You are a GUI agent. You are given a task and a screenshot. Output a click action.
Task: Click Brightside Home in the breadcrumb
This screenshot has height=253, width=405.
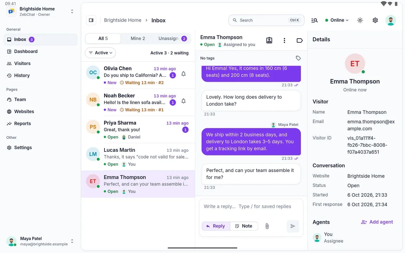tap(123, 20)
